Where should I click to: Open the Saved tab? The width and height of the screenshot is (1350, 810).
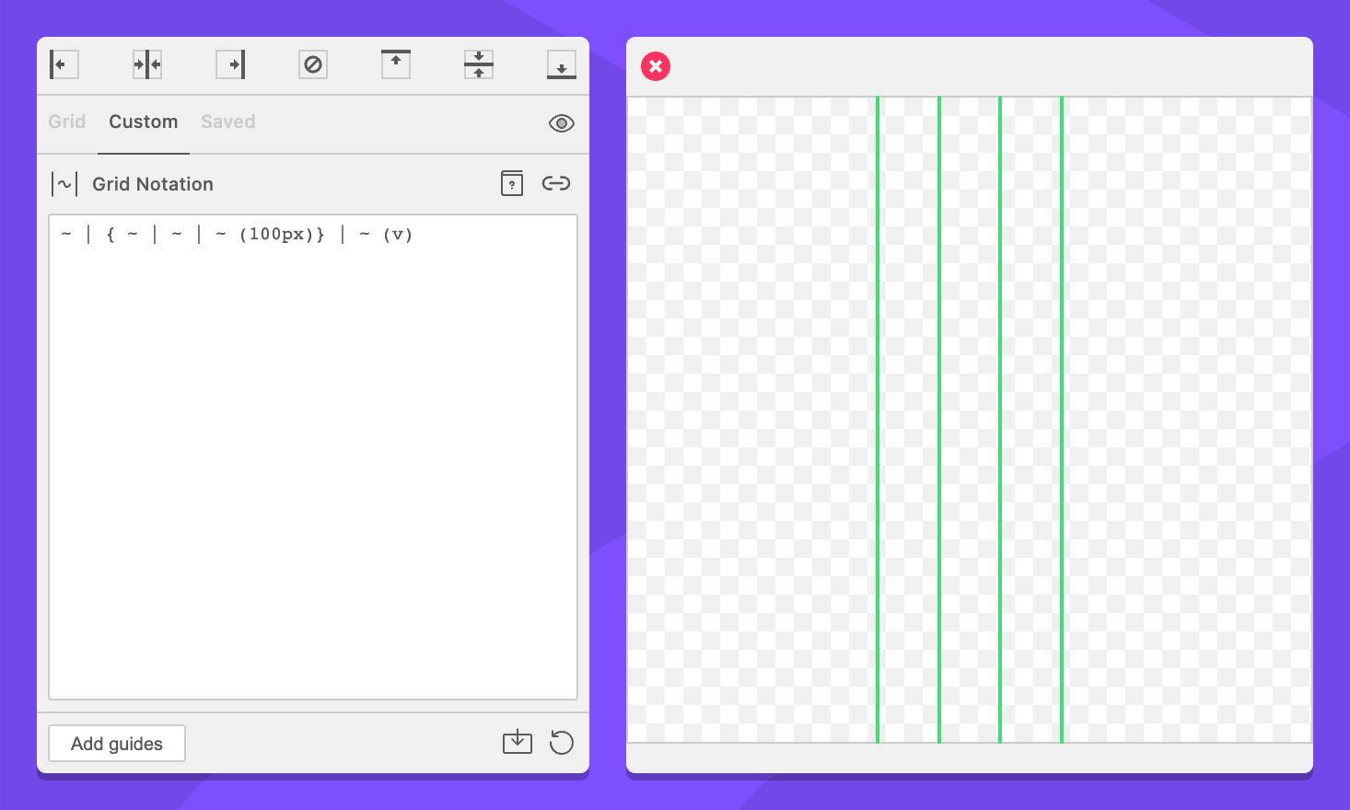[228, 121]
